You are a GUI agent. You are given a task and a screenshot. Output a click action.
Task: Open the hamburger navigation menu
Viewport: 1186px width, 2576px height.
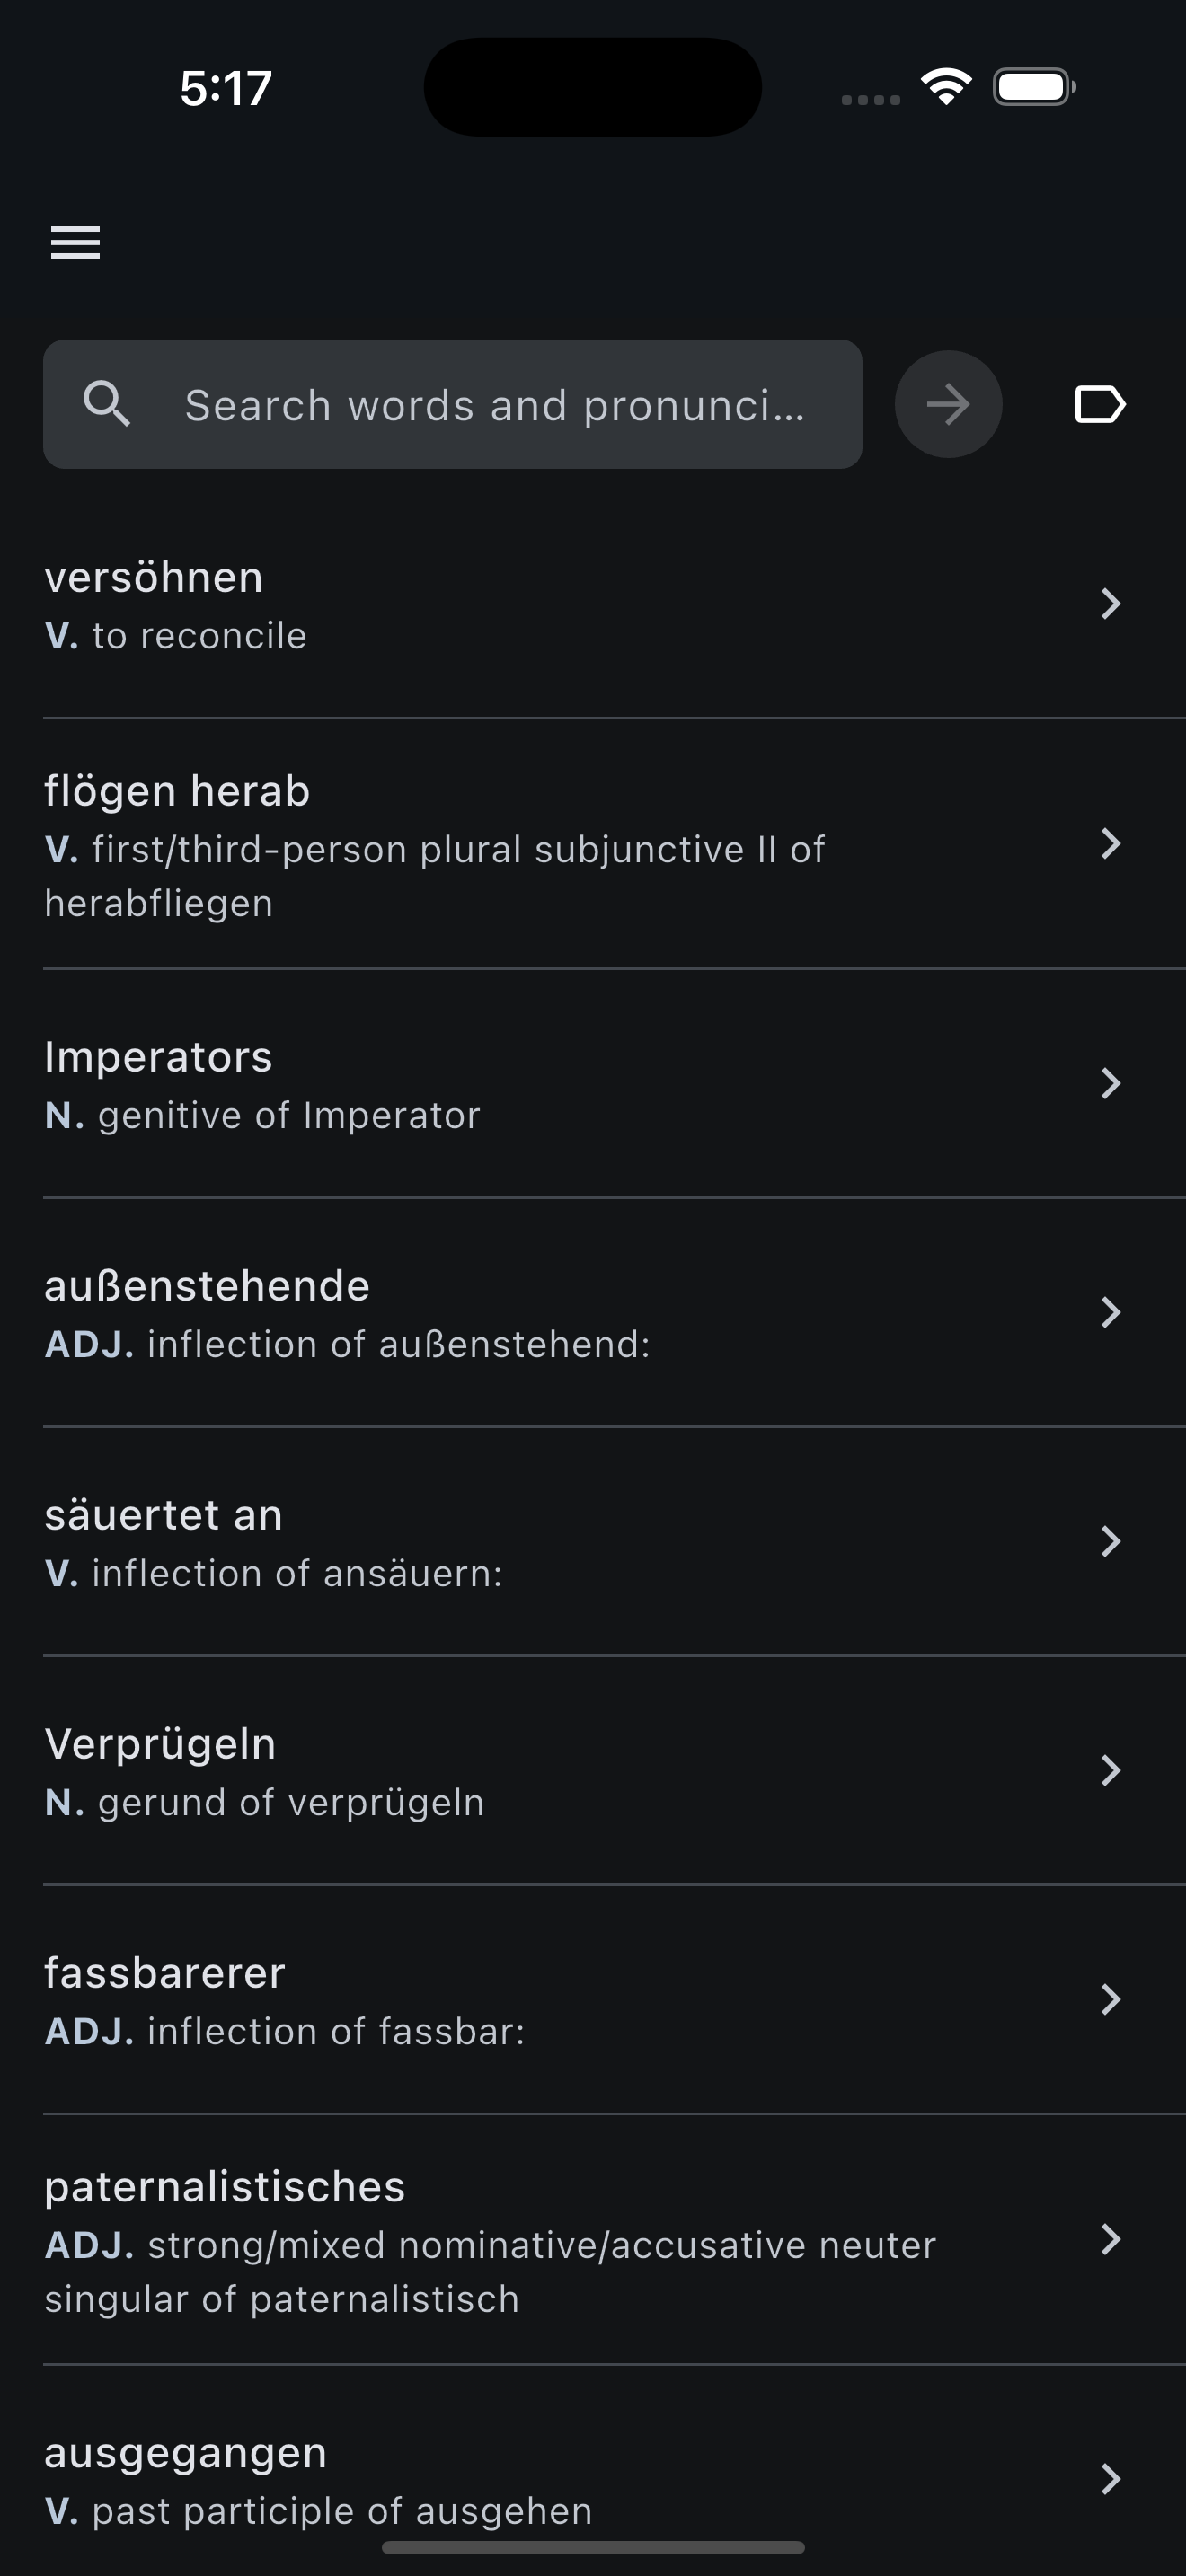pos(76,243)
